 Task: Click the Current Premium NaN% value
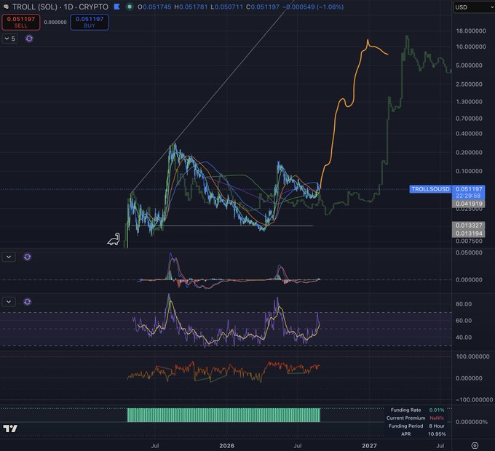[x=437, y=418]
